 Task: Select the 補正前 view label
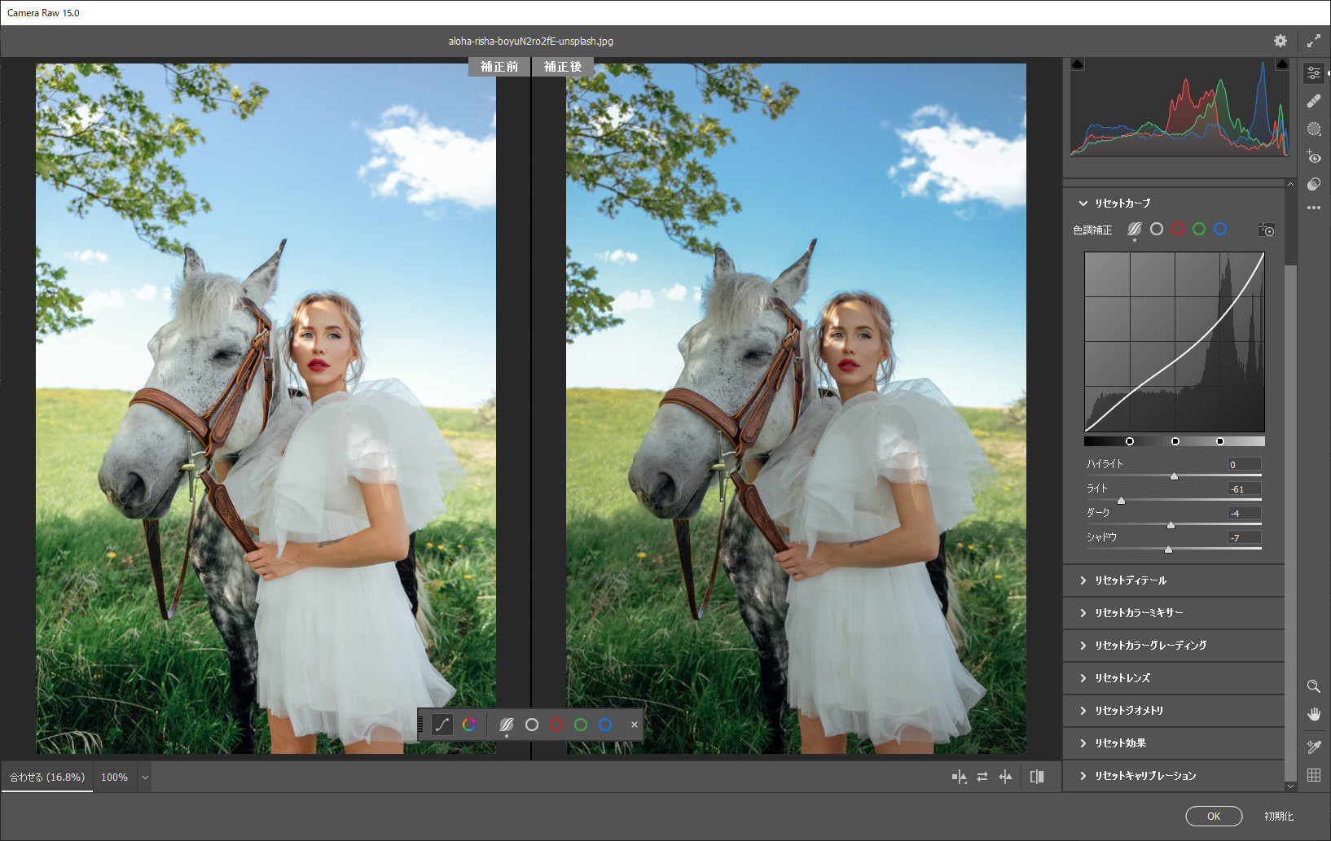click(x=499, y=67)
